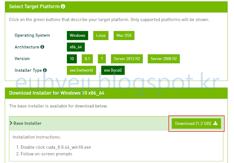
Task: Click 'Installation Instructions:' text
Action: tap(37, 137)
